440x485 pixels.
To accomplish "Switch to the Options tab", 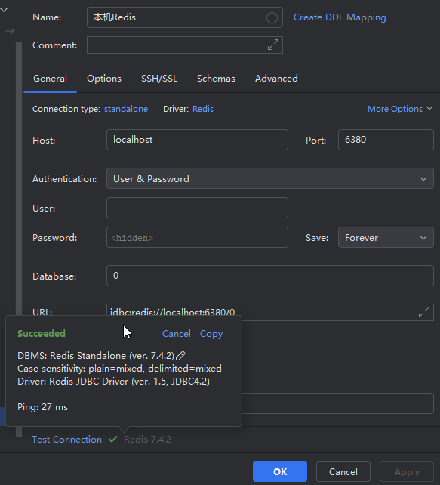I will pyautogui.click(x=104, y=79).
